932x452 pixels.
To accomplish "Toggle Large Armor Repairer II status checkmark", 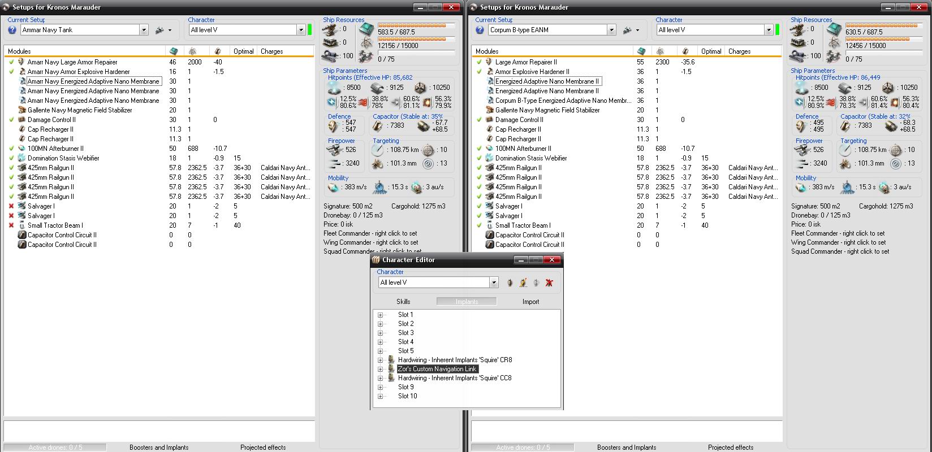I will (x=479, y=62).
